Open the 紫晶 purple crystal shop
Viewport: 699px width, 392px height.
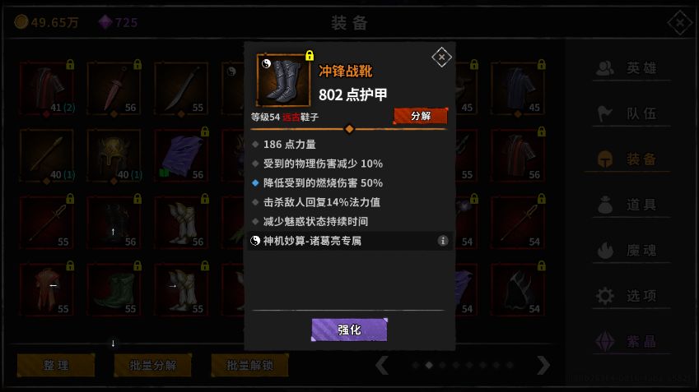(605, 341)
